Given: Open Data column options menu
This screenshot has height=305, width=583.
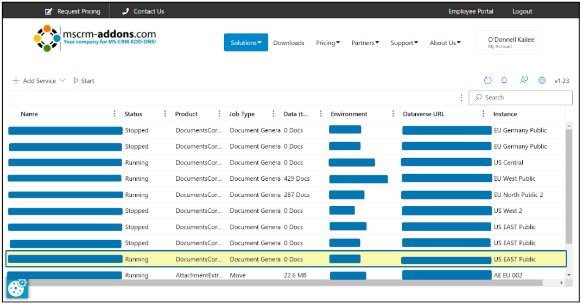Looking at the screenshot, I should pyautogui.click(x=321, y=114).
